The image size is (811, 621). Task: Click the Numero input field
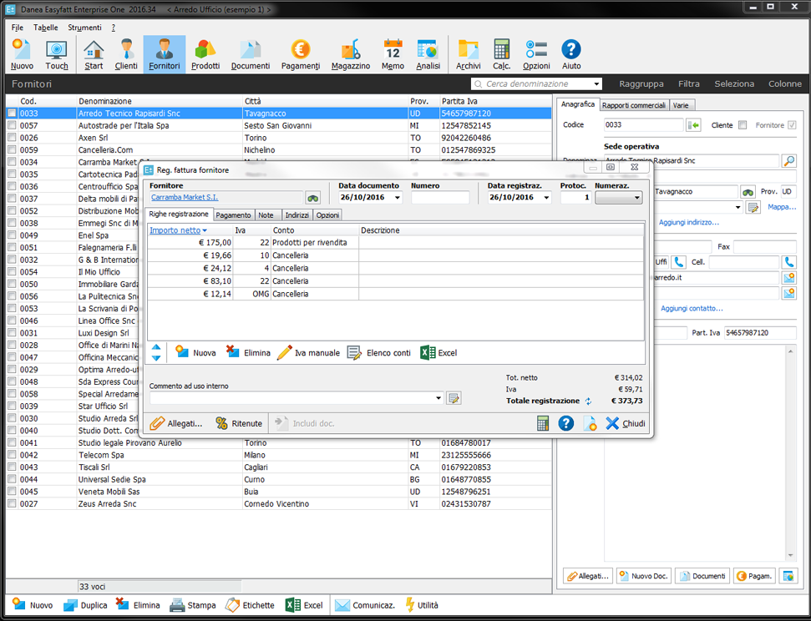point(440,198)
